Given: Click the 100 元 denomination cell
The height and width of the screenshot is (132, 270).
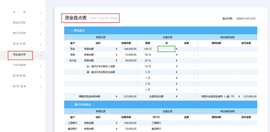Looking at the screenshot, I should [x=148, y=49].
